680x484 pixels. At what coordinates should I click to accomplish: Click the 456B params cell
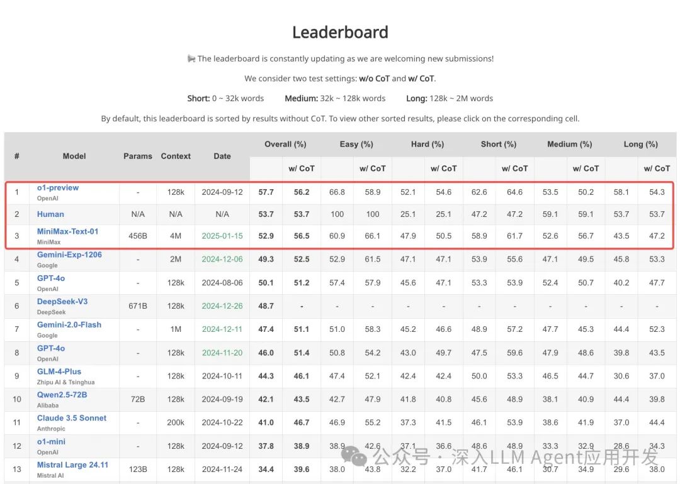(x=138, y=236)
